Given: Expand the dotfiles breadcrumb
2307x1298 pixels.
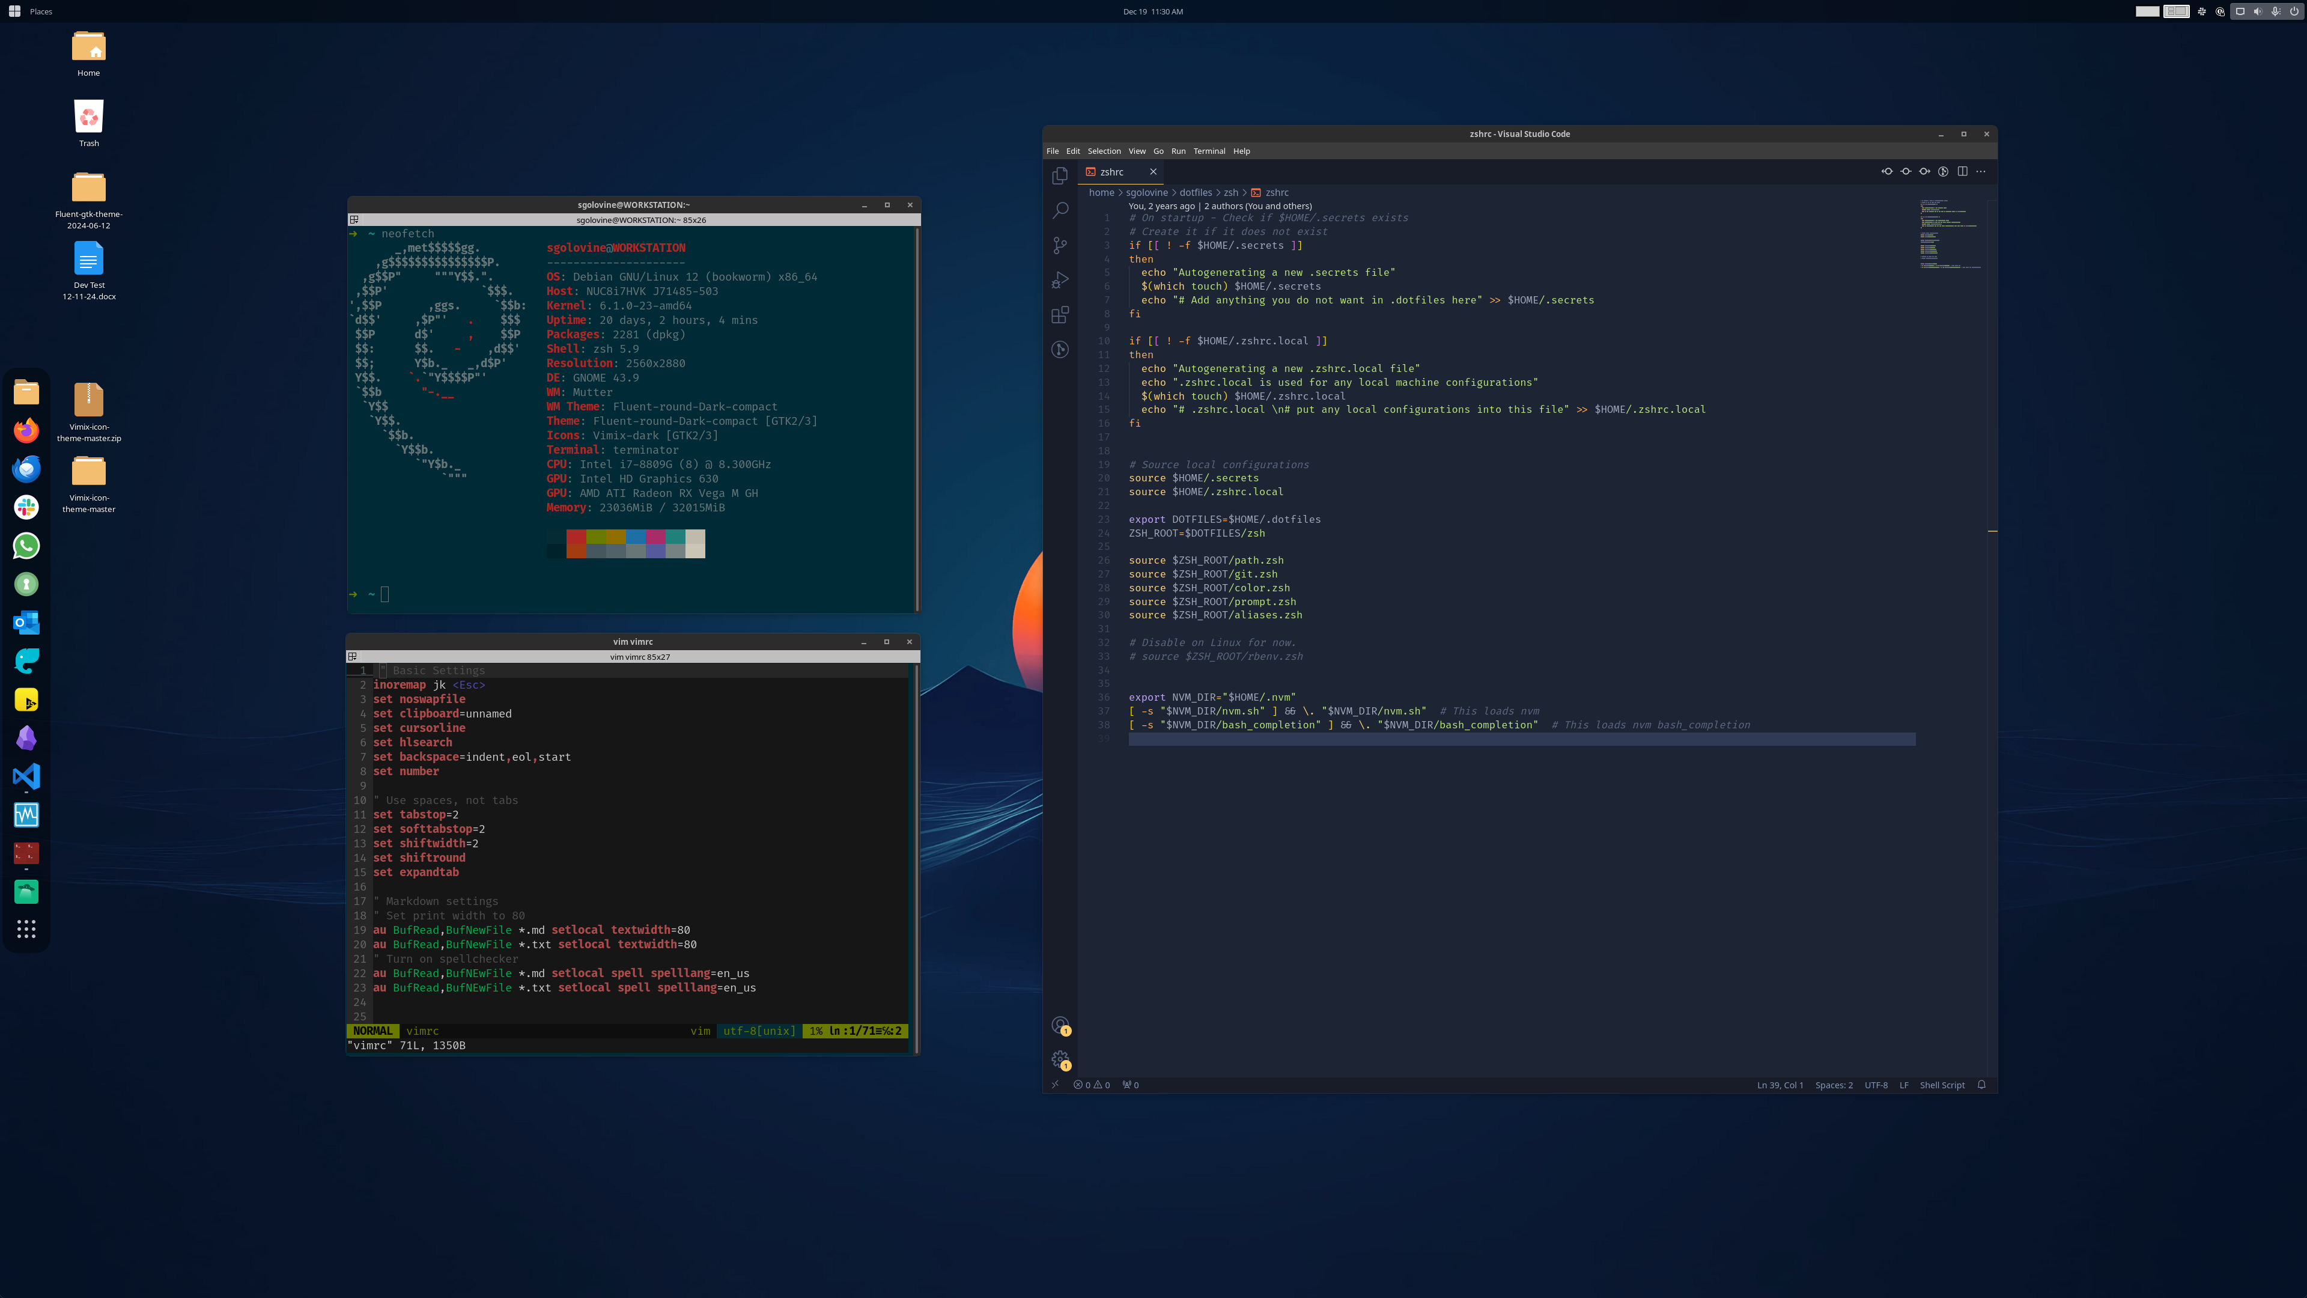Looking at the screenshot, I should tap(1196, 192).
